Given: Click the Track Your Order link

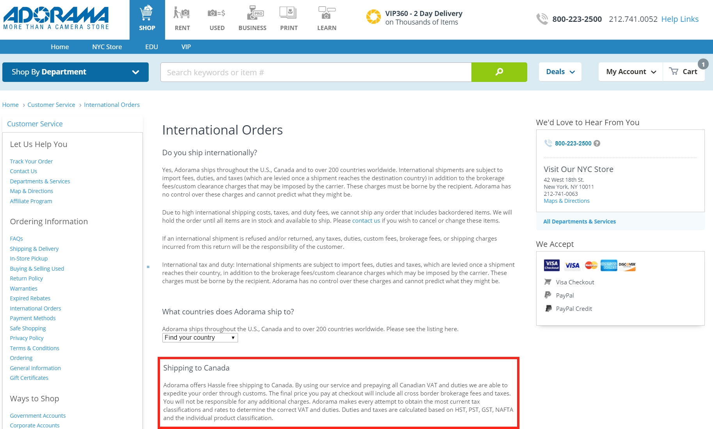Looking at the screenshot, I should coord(31,161).
